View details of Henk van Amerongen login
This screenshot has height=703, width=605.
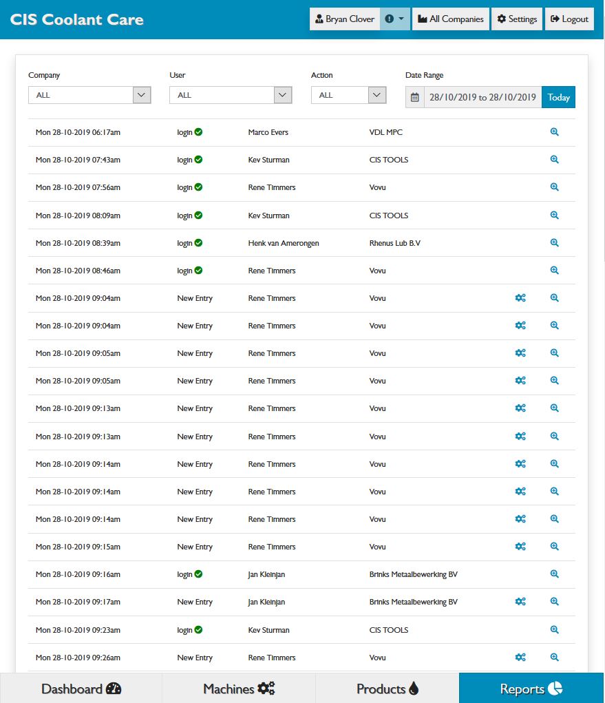554,243
